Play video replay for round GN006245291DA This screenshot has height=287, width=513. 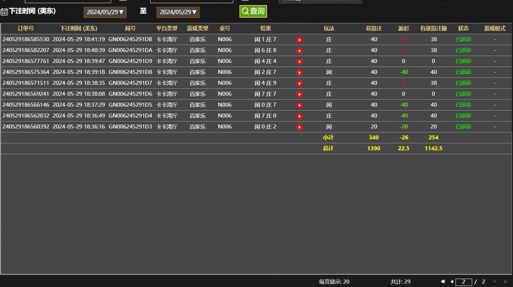click(300, 51)
